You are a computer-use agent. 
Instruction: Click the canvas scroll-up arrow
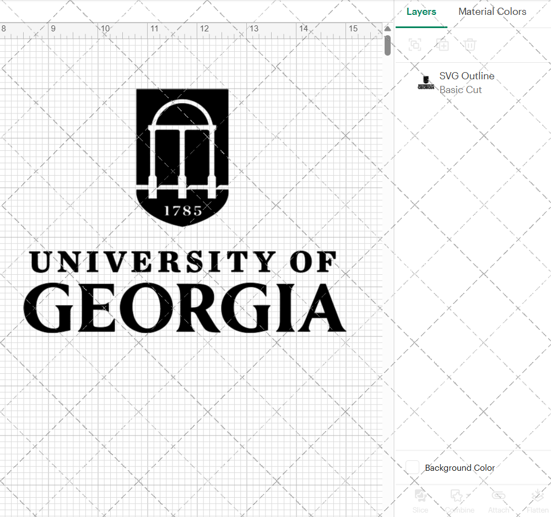(387, 29)
